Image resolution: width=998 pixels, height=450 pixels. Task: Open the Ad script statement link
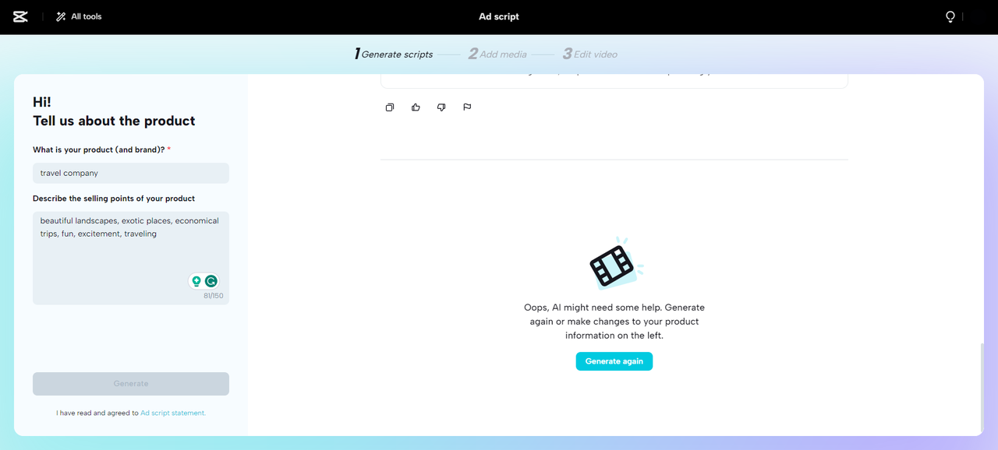tap(172, 413)
